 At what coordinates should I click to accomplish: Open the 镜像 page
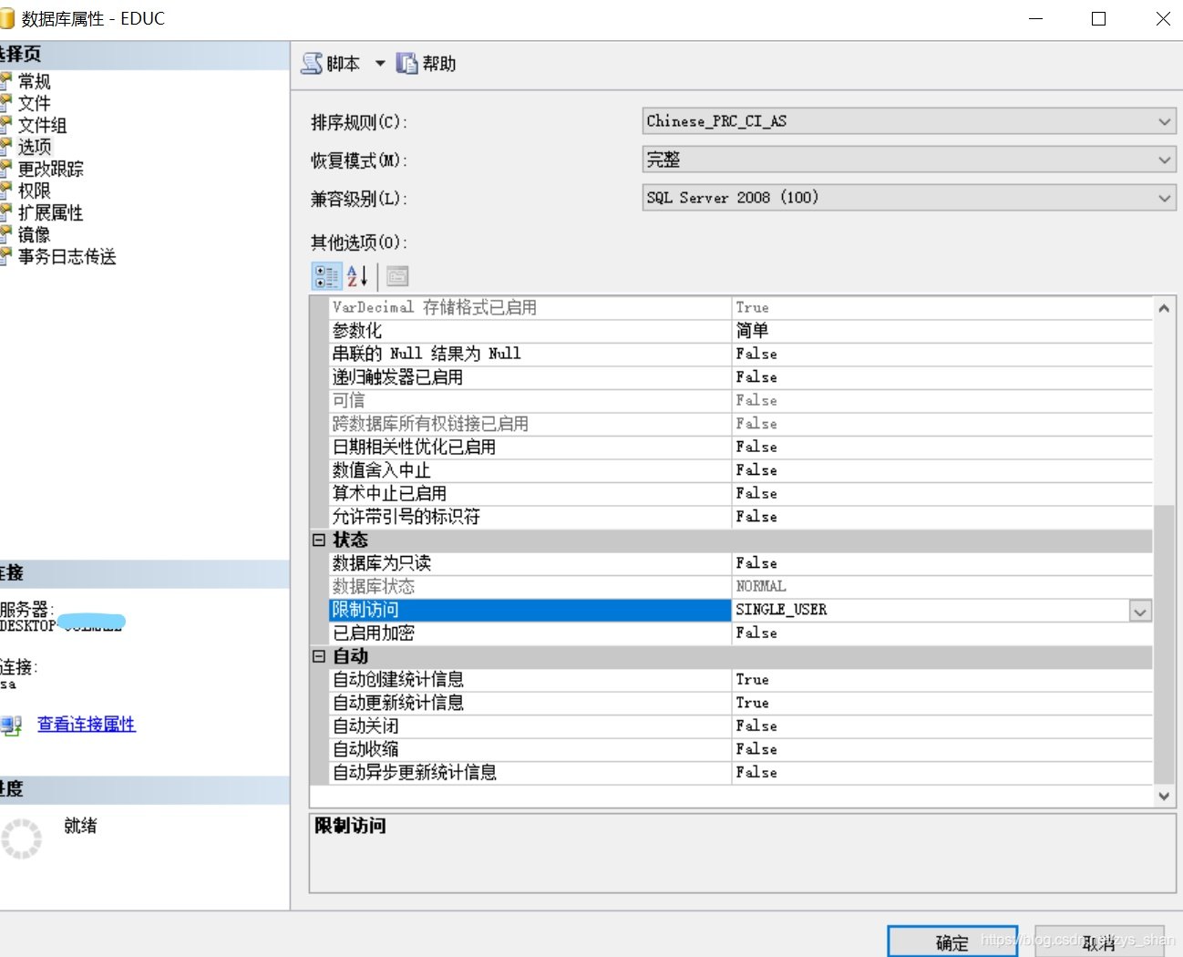[x=35, y=234]
